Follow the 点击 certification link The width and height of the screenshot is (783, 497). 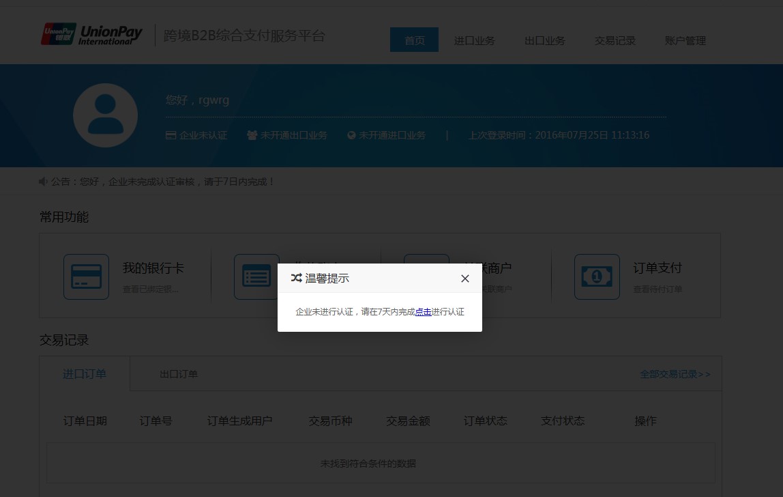423,311
